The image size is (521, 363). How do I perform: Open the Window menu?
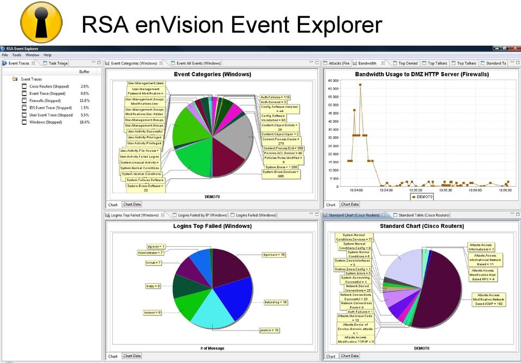32,55
